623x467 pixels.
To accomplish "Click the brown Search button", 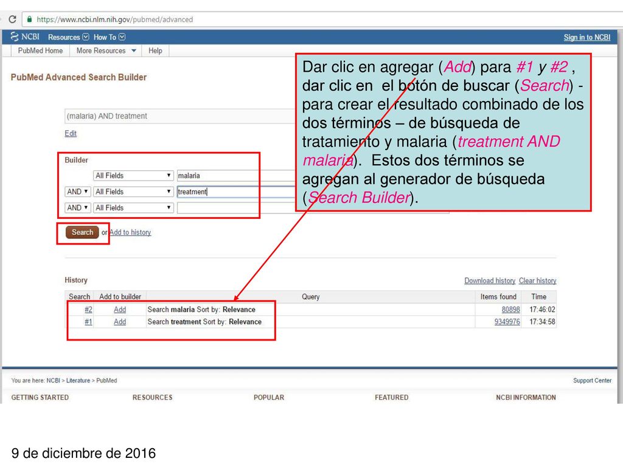I will [82, 232].
